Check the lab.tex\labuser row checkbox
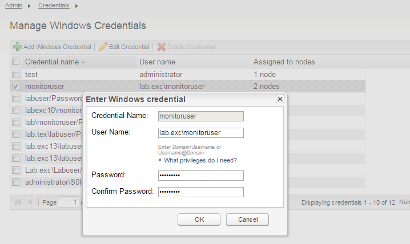This screenshot has height=244, width=410. [x=15, y=134]
